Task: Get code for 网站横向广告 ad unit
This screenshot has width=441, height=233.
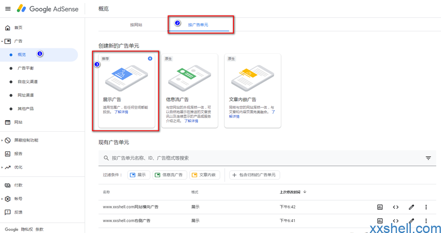Action: coord(395,207)
